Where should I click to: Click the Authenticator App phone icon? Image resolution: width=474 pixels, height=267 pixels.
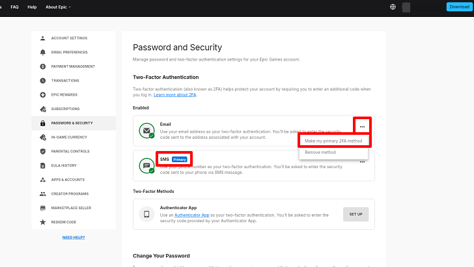pyautogui.click(x=147, y=214)
